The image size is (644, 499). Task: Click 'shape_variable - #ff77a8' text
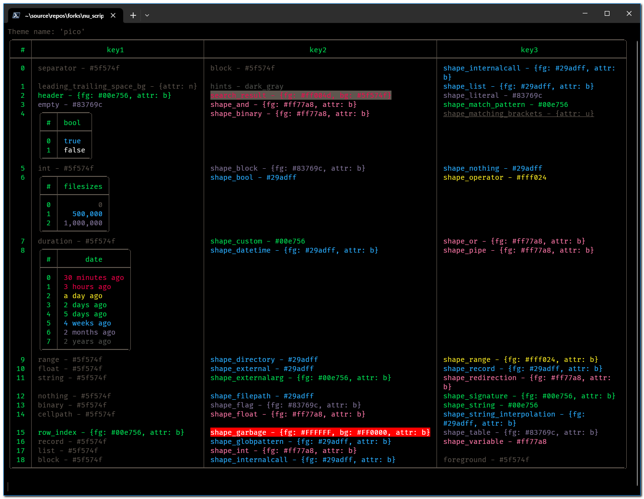(494, 441)
